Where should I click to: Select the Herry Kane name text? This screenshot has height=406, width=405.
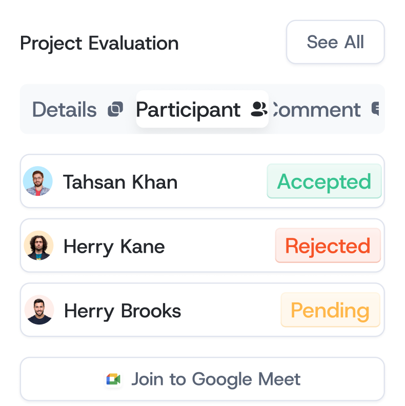[x=114, y=247]
